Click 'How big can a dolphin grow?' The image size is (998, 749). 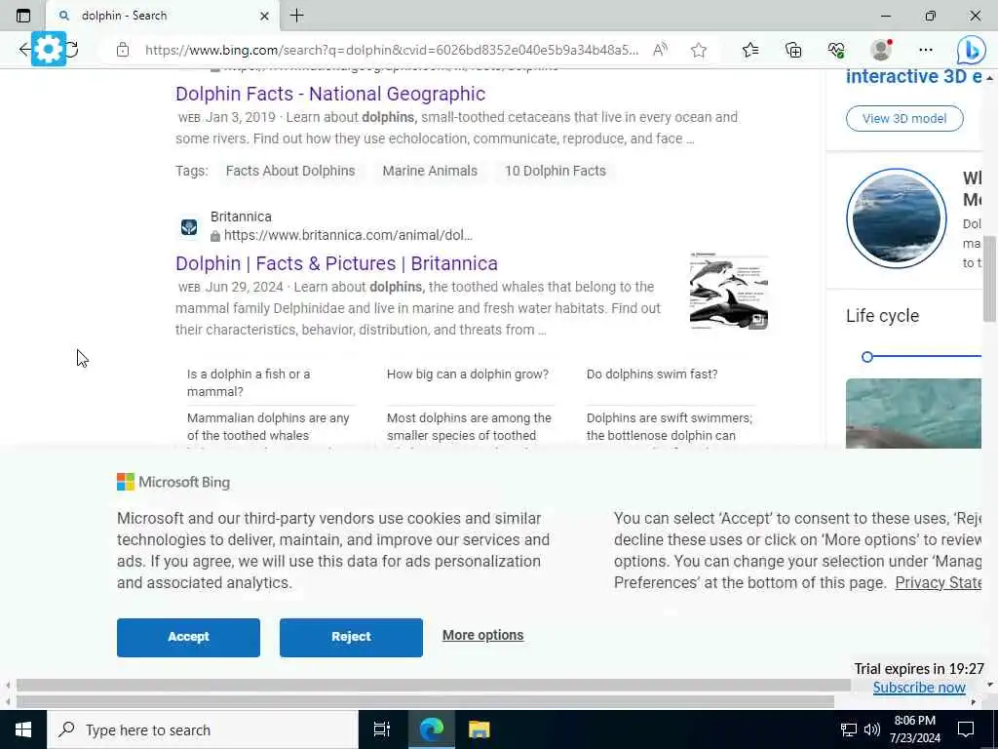(x=468, y=374)
